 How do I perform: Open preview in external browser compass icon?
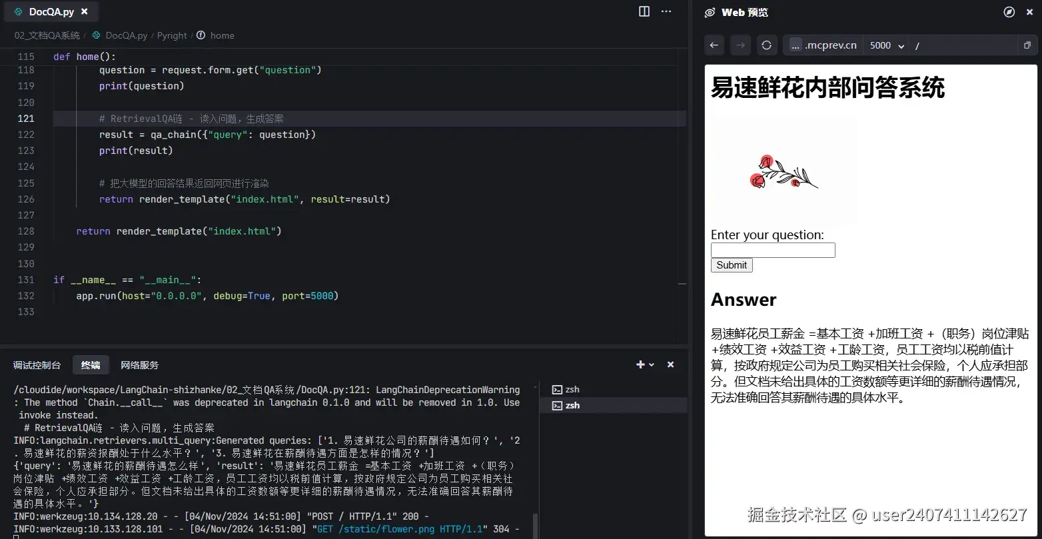[x=1009, y=12]
